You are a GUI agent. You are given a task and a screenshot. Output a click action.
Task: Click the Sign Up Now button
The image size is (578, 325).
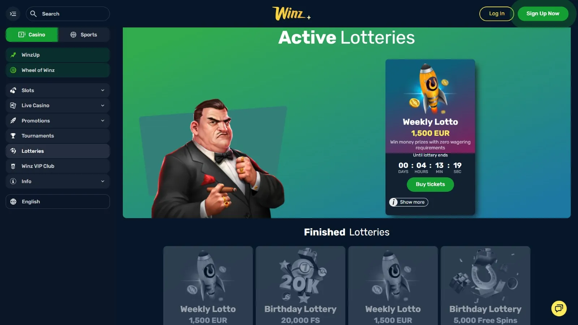543,14
